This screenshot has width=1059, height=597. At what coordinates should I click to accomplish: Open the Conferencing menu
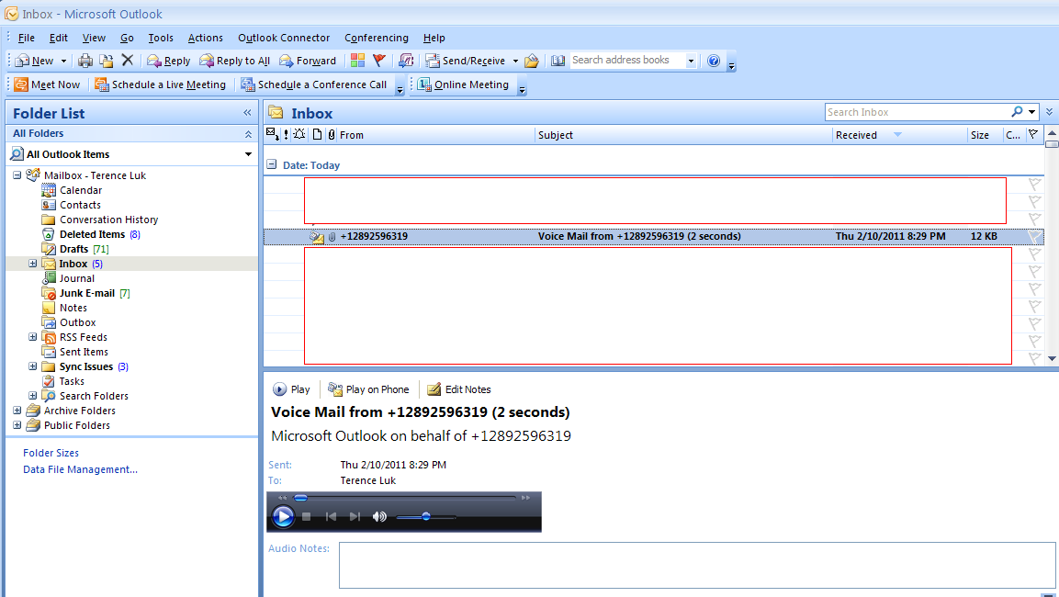click(377, 38)
